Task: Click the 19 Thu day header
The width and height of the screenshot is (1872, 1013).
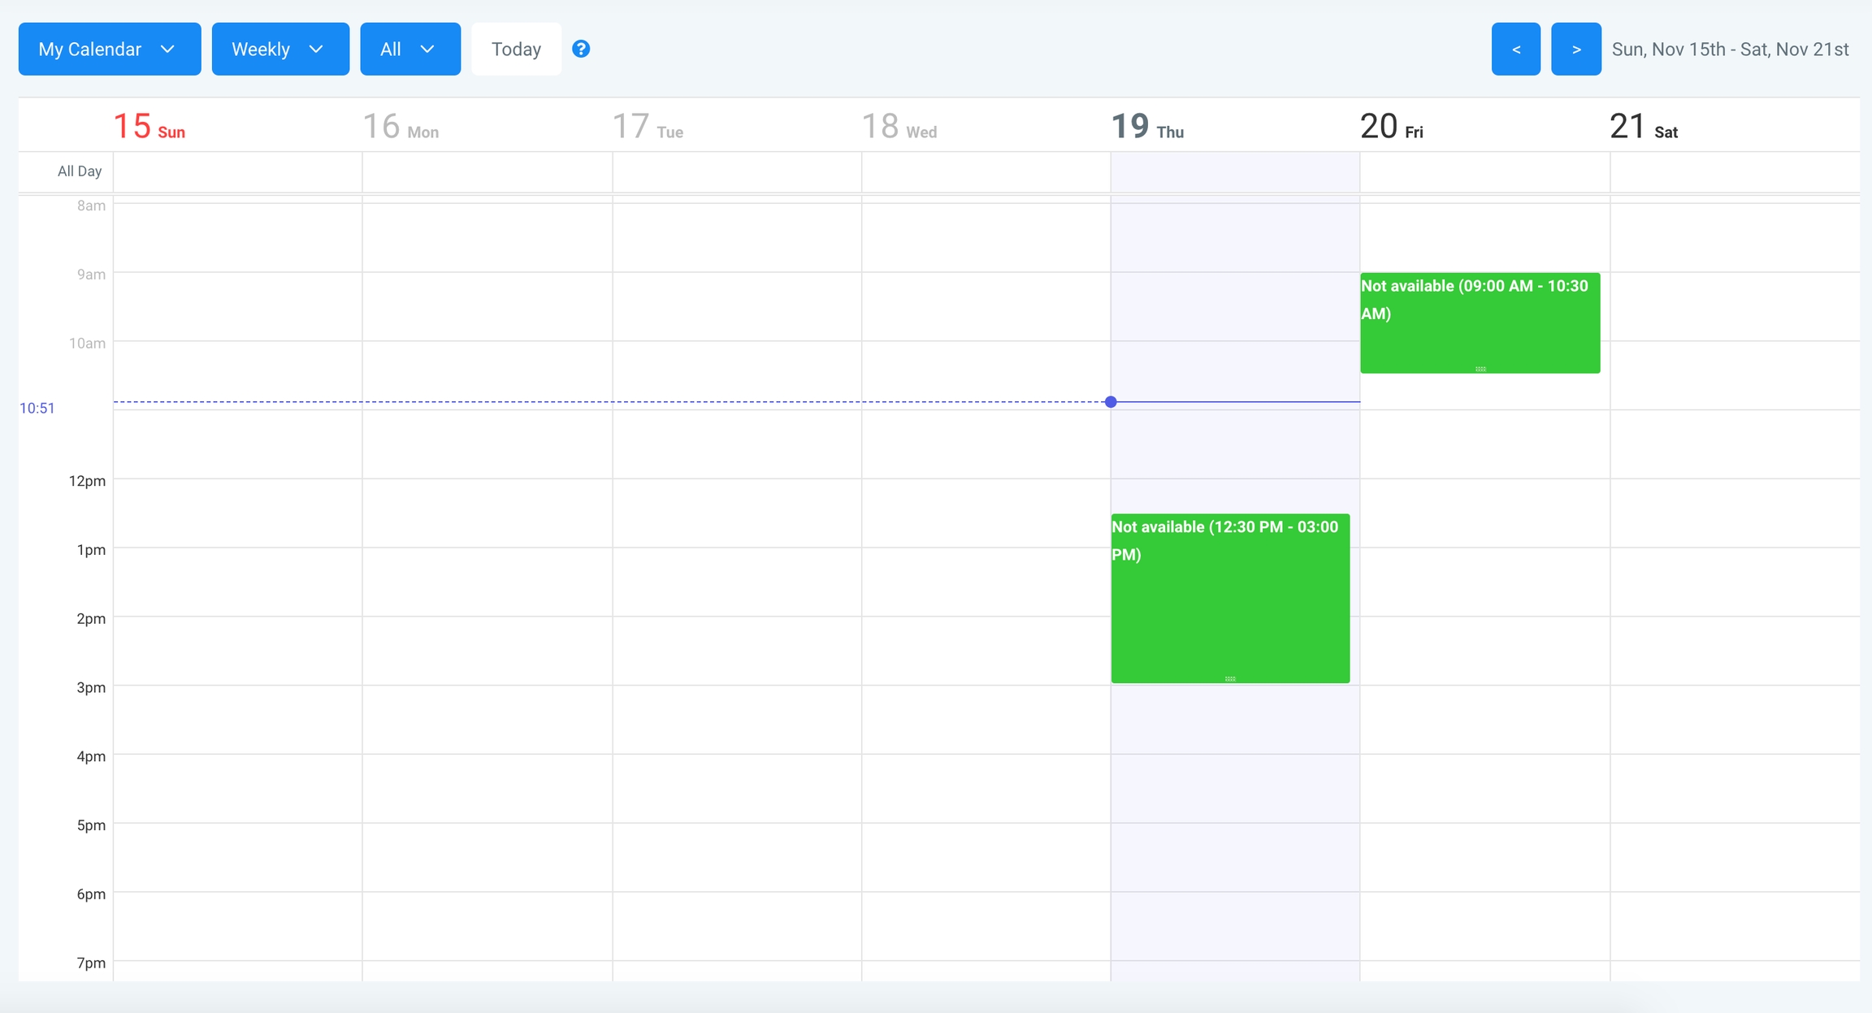Action: 1146,127
